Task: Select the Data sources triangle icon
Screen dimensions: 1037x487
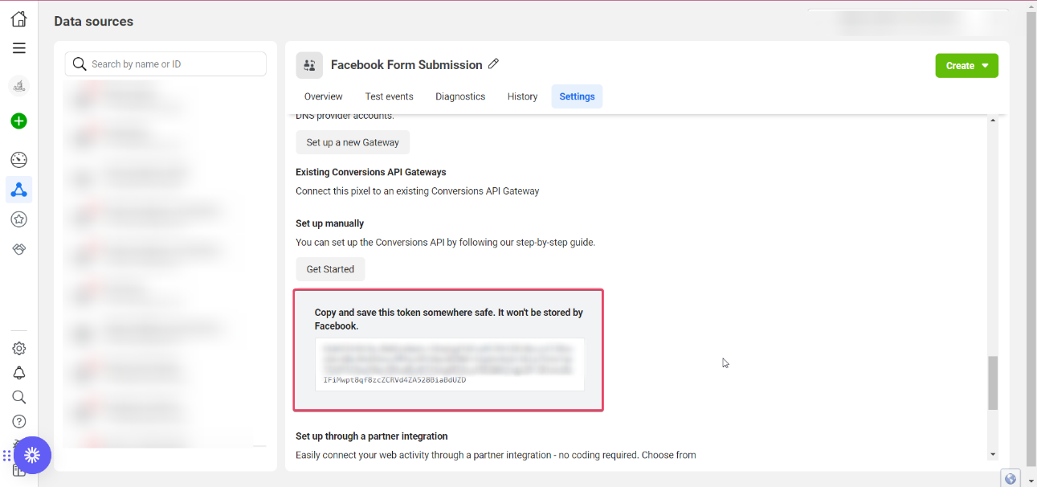Action: point(19,190)
